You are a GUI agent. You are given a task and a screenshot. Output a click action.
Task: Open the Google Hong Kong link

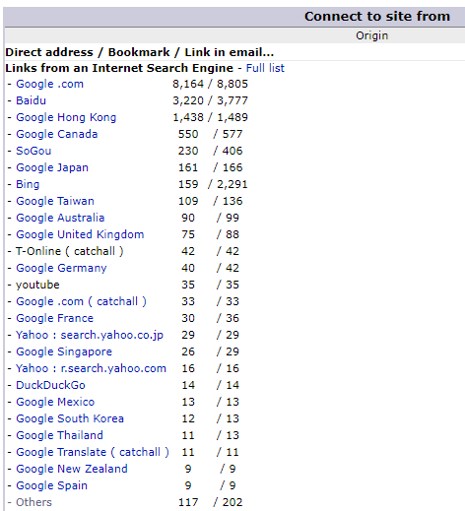(x=66, y=117)
